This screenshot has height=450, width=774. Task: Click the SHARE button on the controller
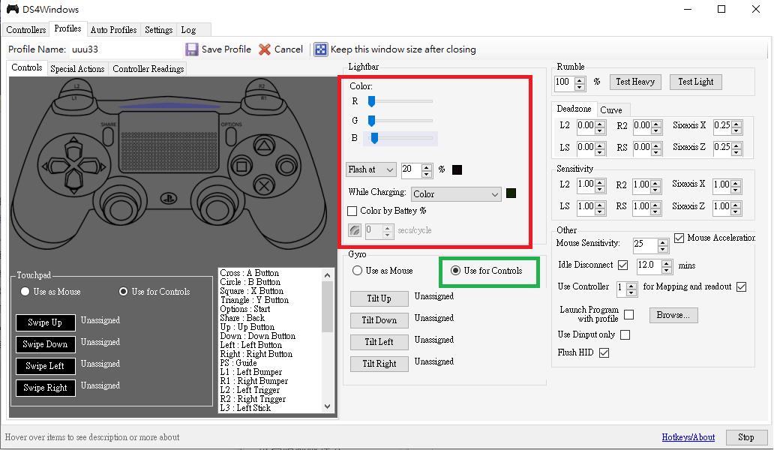pos(109,136)
